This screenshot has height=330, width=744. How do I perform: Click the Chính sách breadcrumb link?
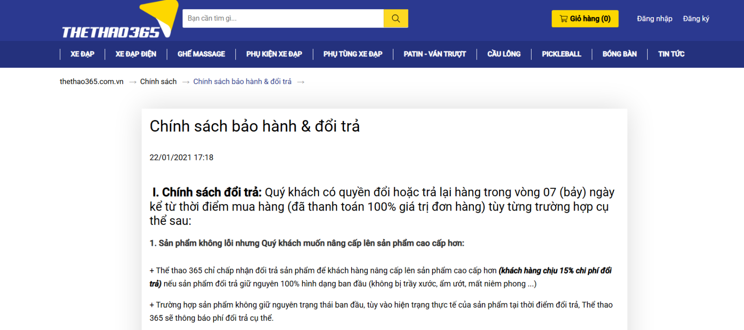158,82
